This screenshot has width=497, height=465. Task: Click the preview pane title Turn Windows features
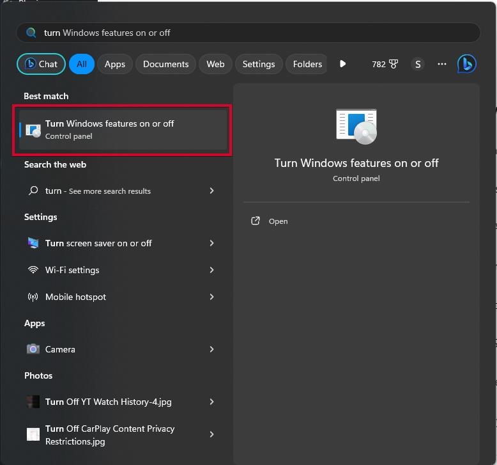(x=356, y=163)
